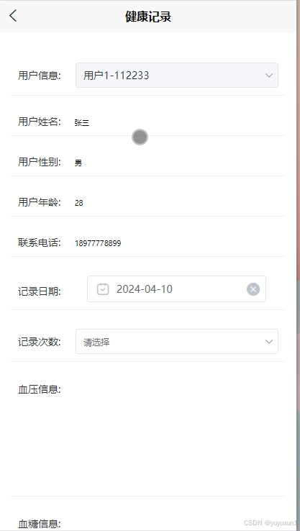Click the 健康记录 page title
This screenshot has height=531, width=300.
click(x=148, y=17)
